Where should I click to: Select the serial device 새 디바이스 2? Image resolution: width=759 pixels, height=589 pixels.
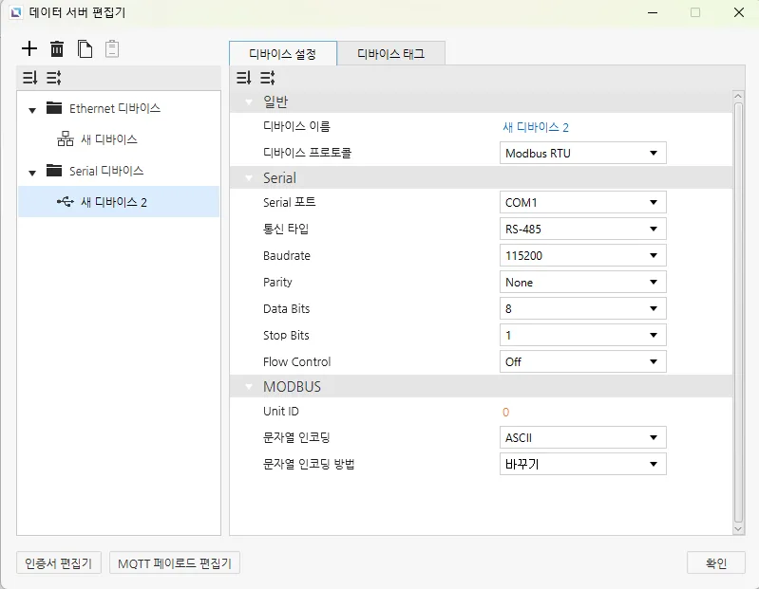pos(113,202)
